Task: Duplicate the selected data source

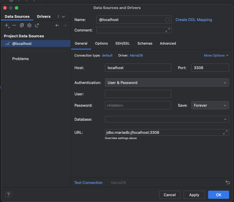Action: [x=22, y=26]
